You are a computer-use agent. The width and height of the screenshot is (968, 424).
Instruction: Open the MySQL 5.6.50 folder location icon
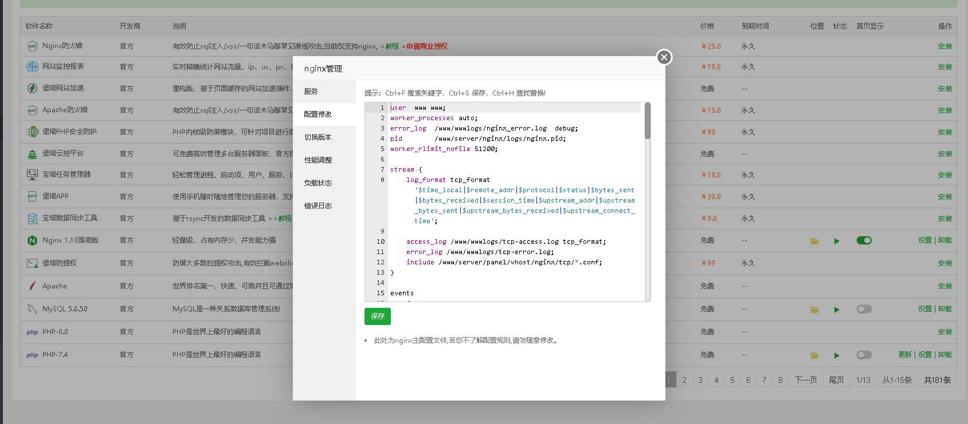pos(814,310)
